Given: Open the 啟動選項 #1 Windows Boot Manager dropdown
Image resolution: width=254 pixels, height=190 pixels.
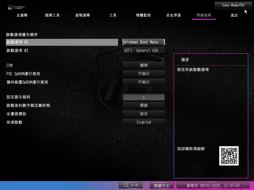Looking at the screenshot, I should pyautogui.click(x=144, y=42).
